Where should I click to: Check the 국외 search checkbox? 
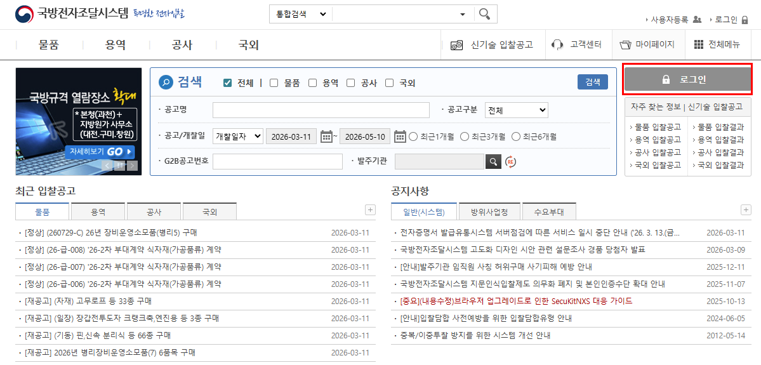tap(389, 83)
